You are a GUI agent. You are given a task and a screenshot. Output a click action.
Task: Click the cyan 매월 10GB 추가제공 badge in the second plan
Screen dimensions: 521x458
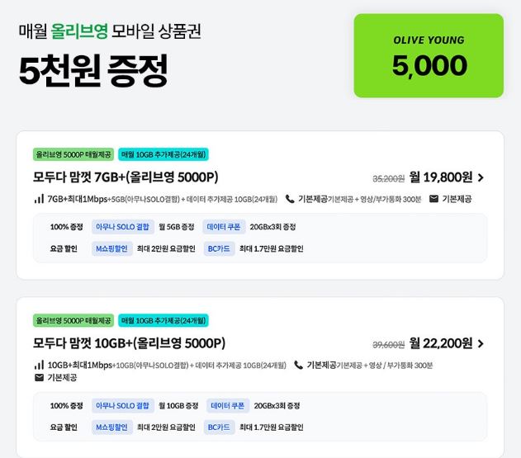163,320
